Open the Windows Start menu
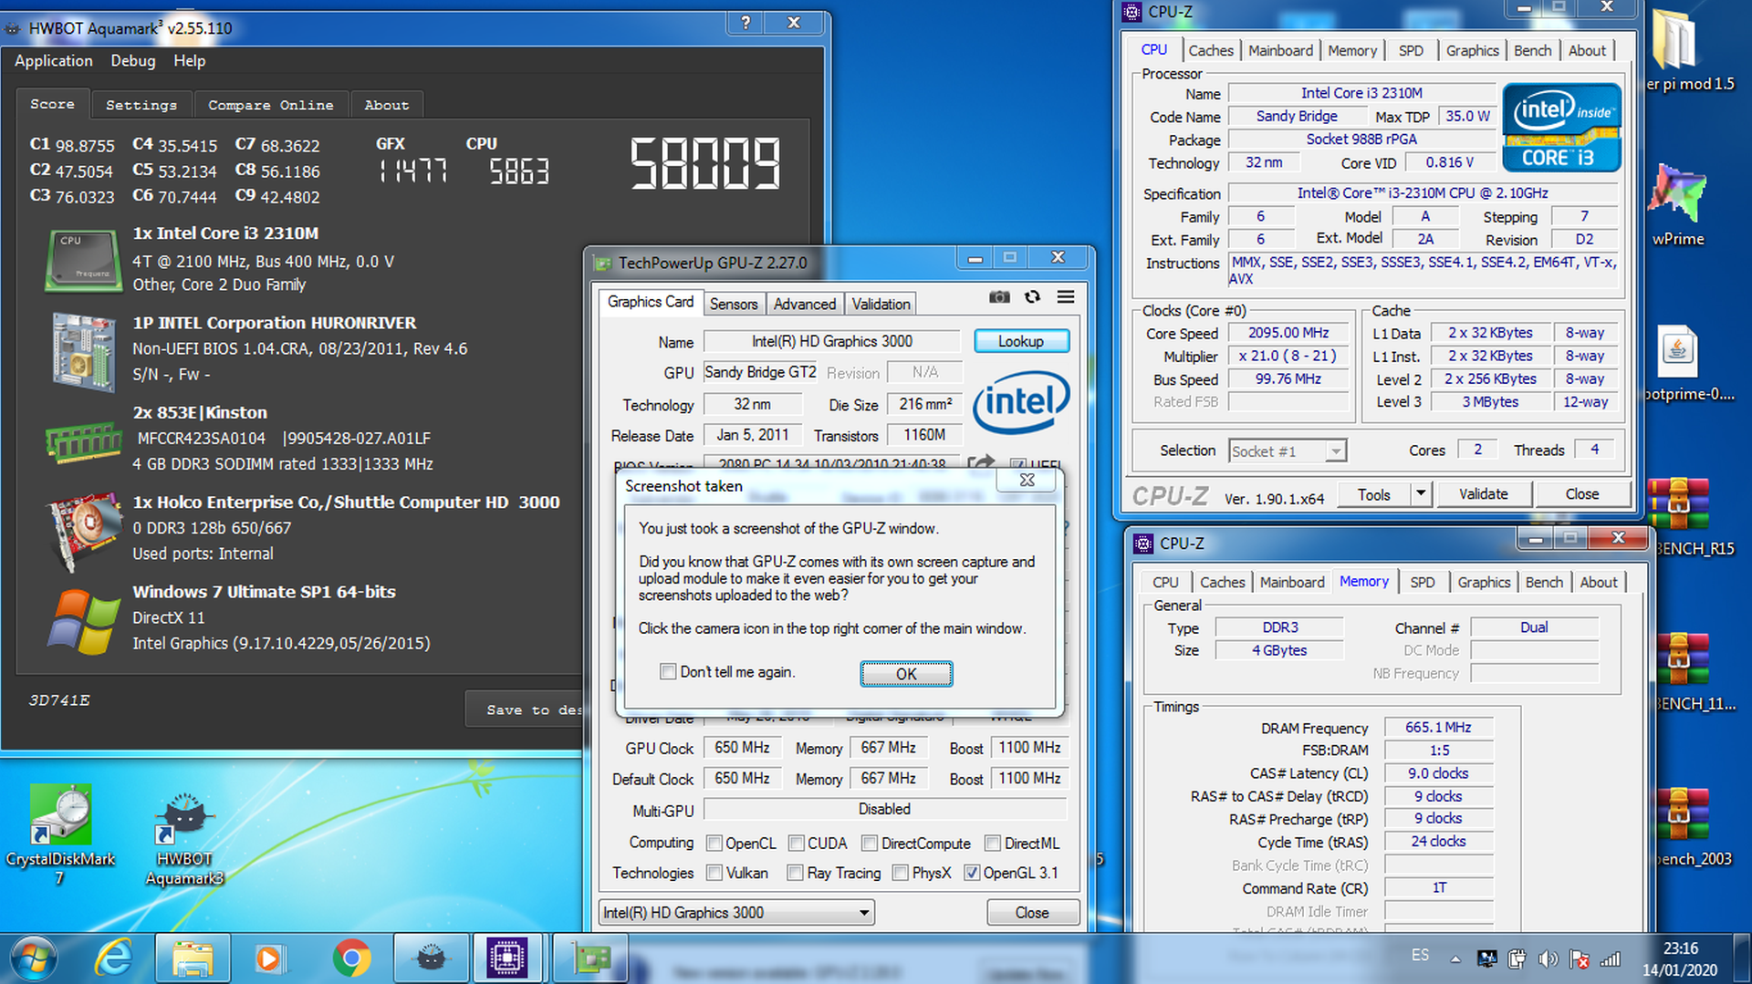Viewport: 1752px width, 984px height. (x=34, y=958)
